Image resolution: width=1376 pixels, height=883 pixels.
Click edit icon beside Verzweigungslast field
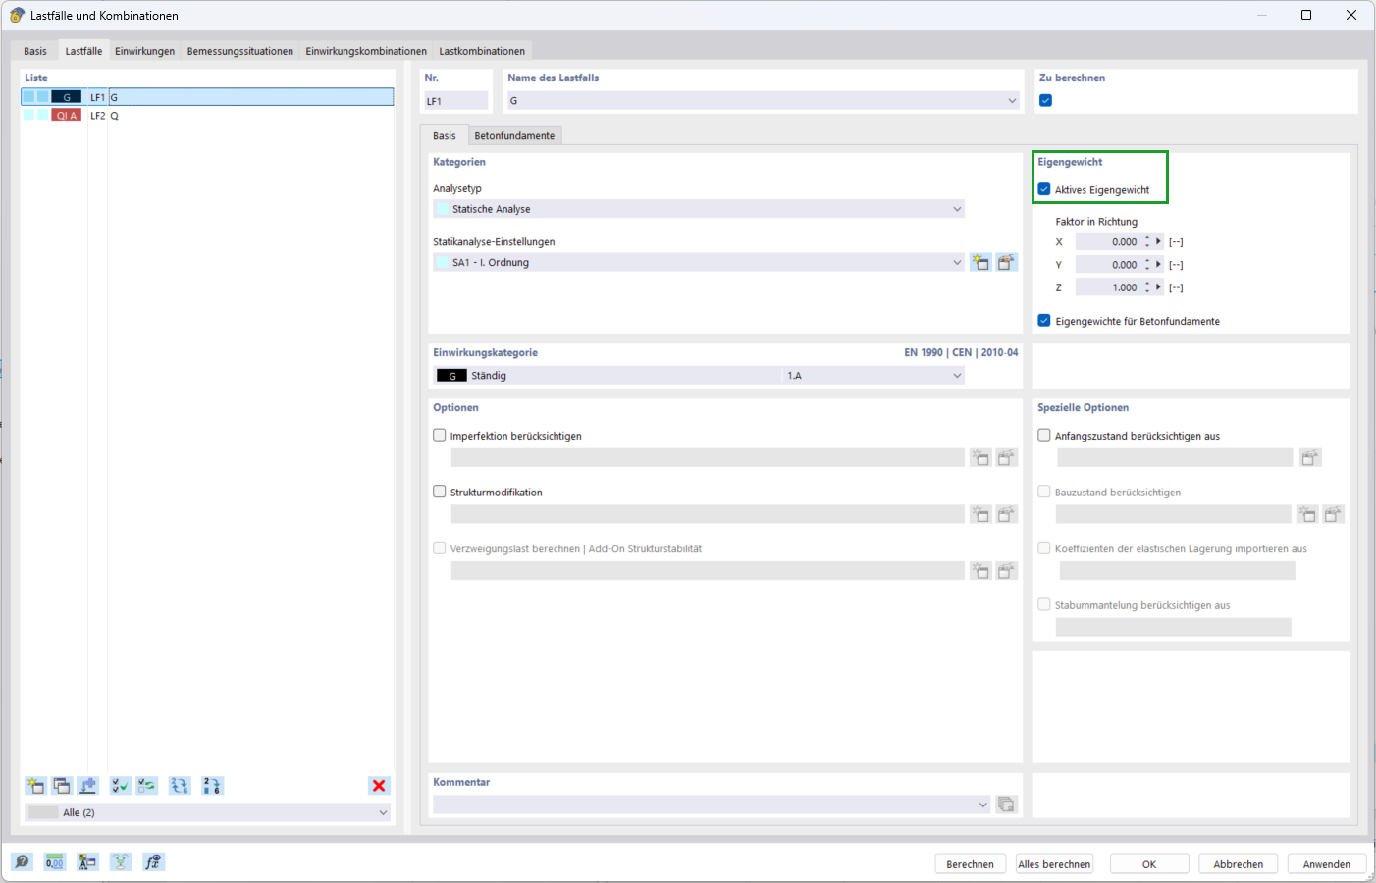click(1007, 571)
